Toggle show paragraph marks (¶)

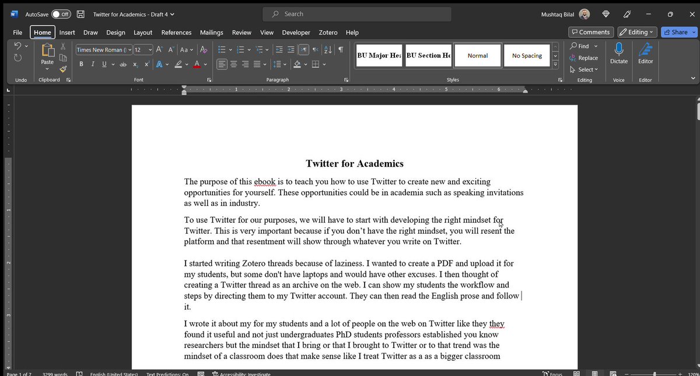(x=341, y=50)
